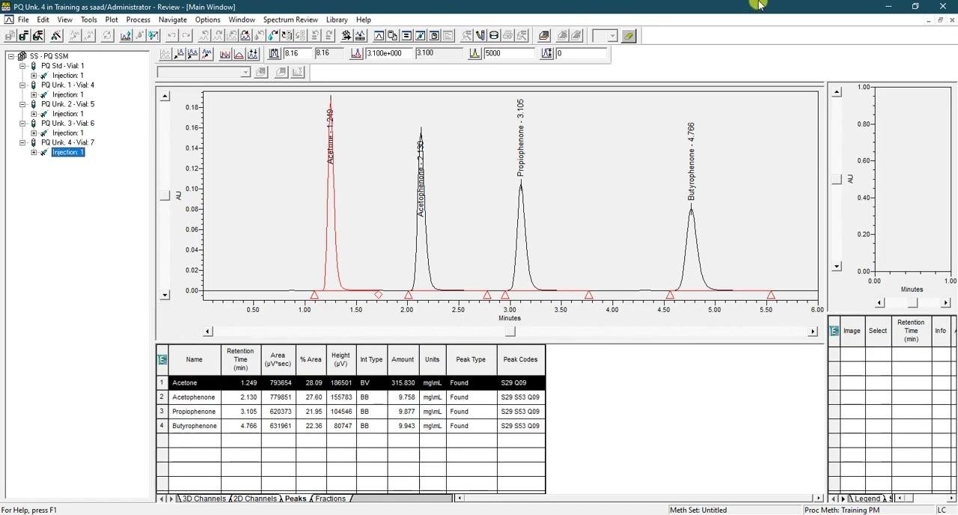Click the database cylinder toolbar icon
Viewport: 958px width, 515px height.
(x=494, y=35)
